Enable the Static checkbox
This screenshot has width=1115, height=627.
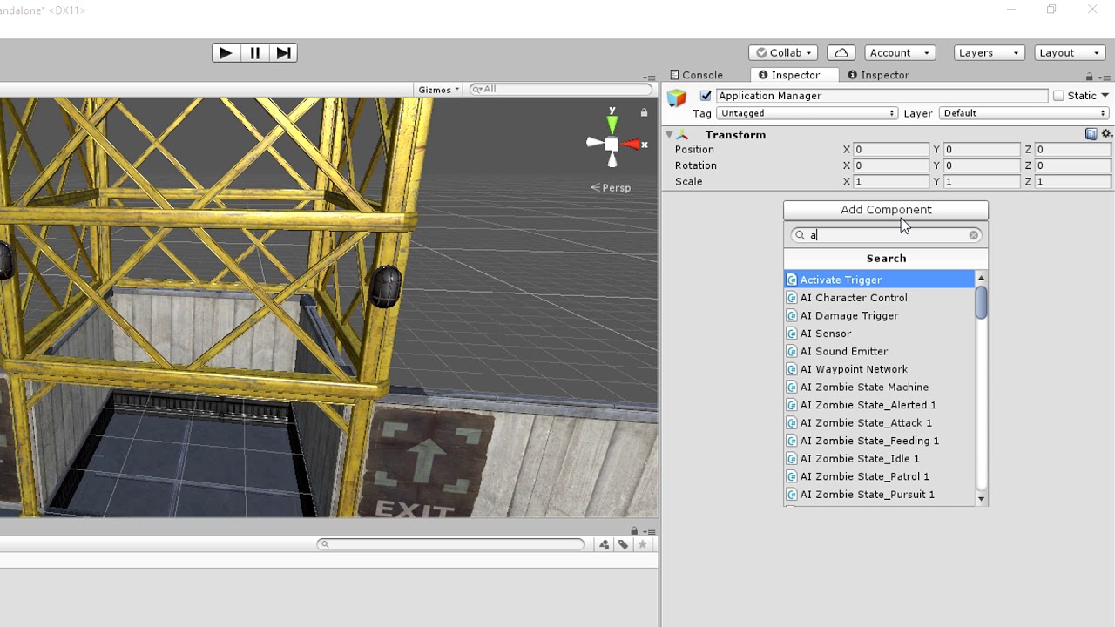(x=1058, y=96)
